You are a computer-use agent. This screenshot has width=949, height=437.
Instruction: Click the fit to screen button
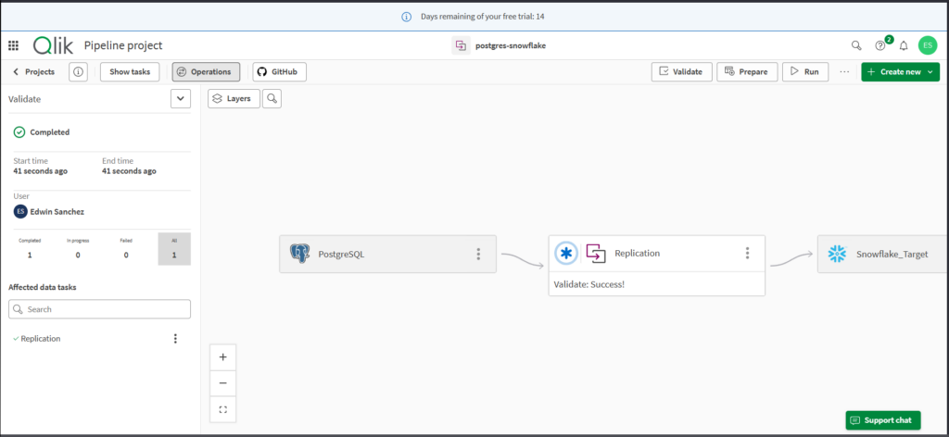pos(222,409)
